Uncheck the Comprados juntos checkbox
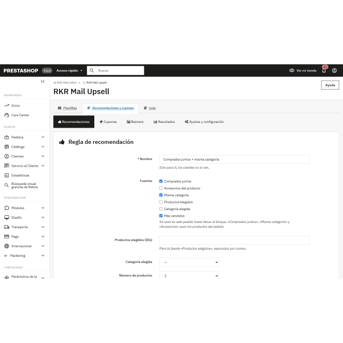This screenshot has height=343, width=343. (161, 181)
